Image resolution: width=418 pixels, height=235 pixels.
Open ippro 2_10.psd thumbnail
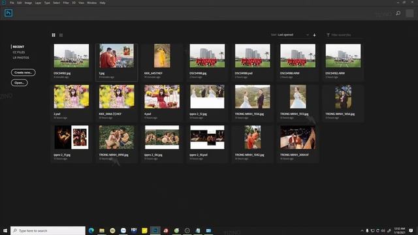pos(207,137)
